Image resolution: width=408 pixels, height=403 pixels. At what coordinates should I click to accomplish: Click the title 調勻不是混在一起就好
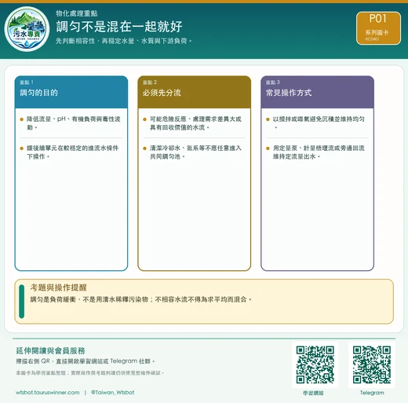[x=119, y=27]
